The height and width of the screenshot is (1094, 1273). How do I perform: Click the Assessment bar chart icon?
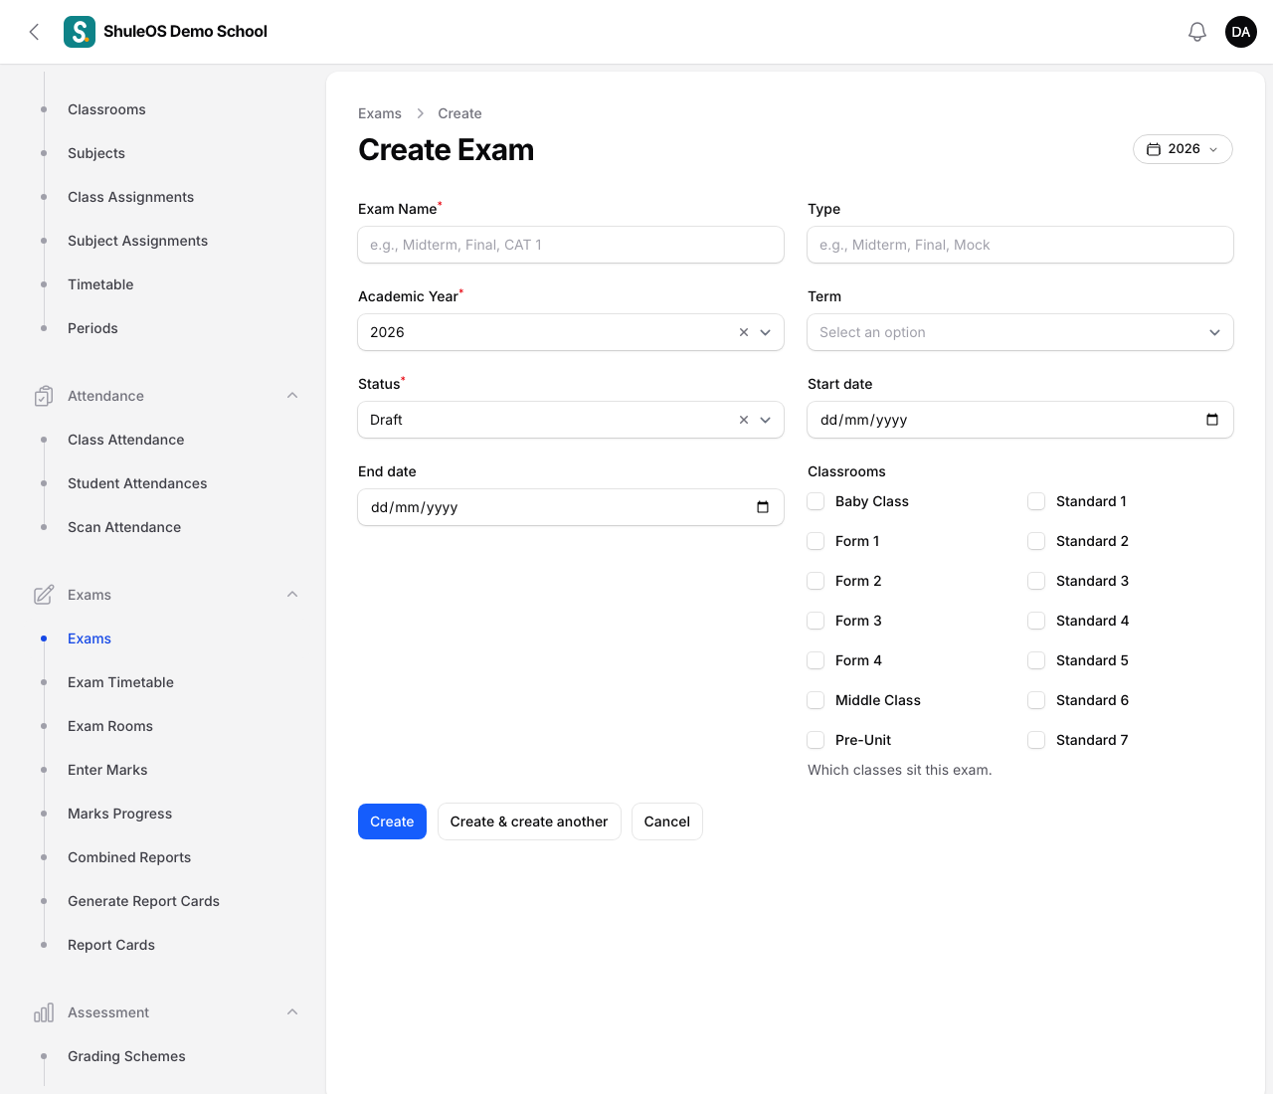(x=44, y=1012)
